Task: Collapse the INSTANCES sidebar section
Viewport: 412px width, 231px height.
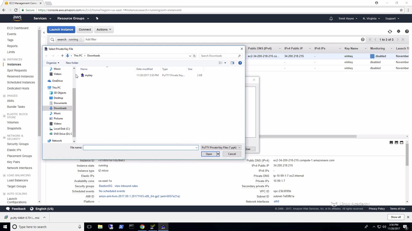Action: coord(4,59)
